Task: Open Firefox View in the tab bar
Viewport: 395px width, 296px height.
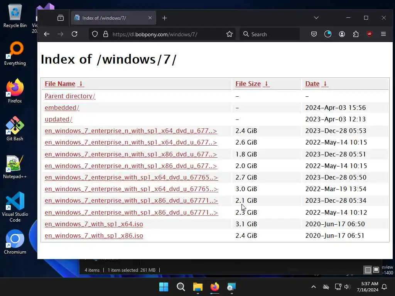Action: pos(61,18)
